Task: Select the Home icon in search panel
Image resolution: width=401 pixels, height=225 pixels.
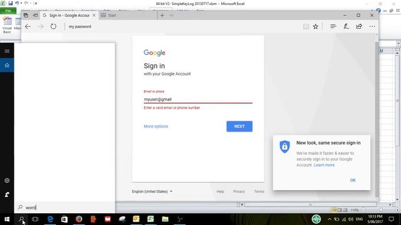Action: tap(7, 65)
